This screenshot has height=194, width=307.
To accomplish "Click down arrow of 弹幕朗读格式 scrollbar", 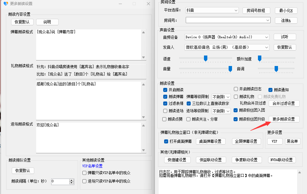I will pyautogui.click(x=143, y=57).
